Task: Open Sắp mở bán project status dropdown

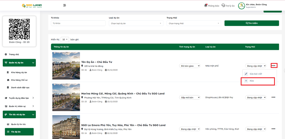Action: [x=190, y=97]
